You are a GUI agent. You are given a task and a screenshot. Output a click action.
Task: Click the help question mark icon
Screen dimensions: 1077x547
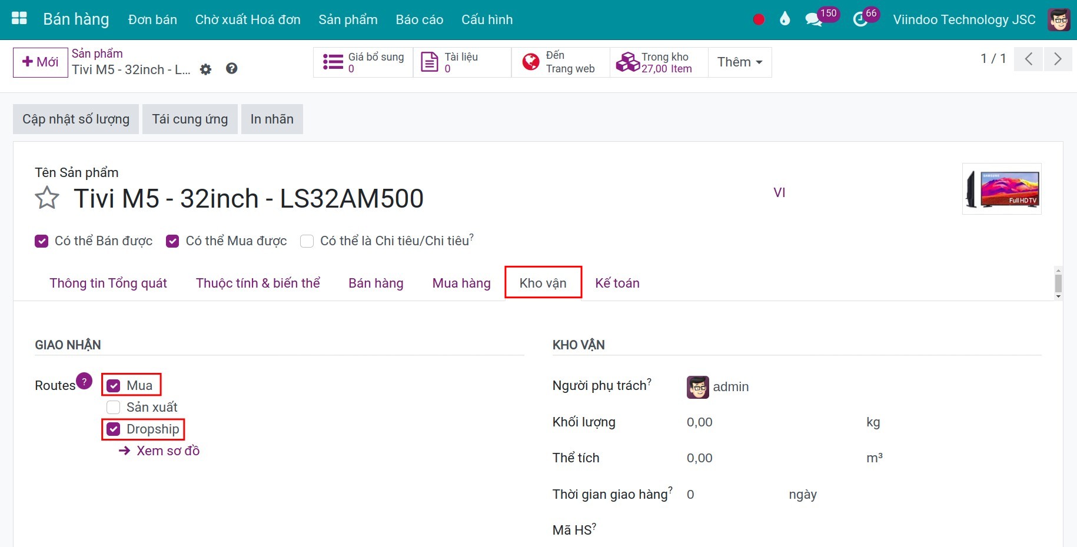[x=232, y=68]
